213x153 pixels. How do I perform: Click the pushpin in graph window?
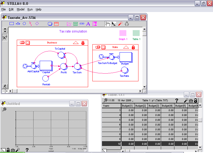(x=5, y=109)
